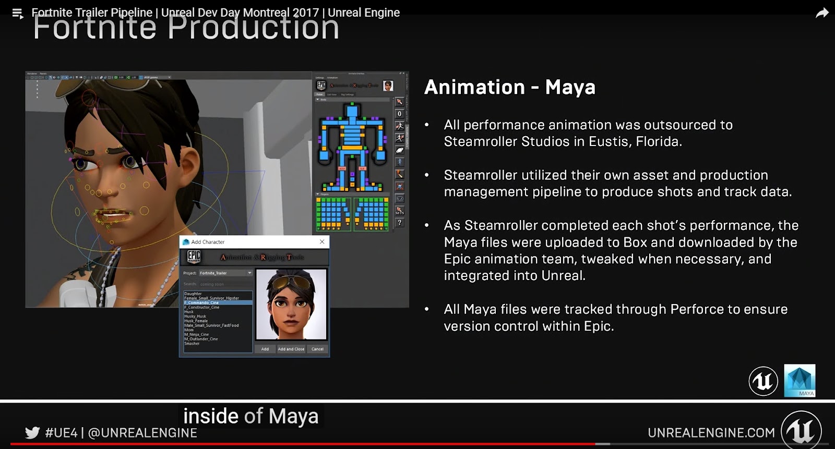Click the character portrait in Animation Interface header
This screenshot has height=449, width=835.
click(388, 86)
